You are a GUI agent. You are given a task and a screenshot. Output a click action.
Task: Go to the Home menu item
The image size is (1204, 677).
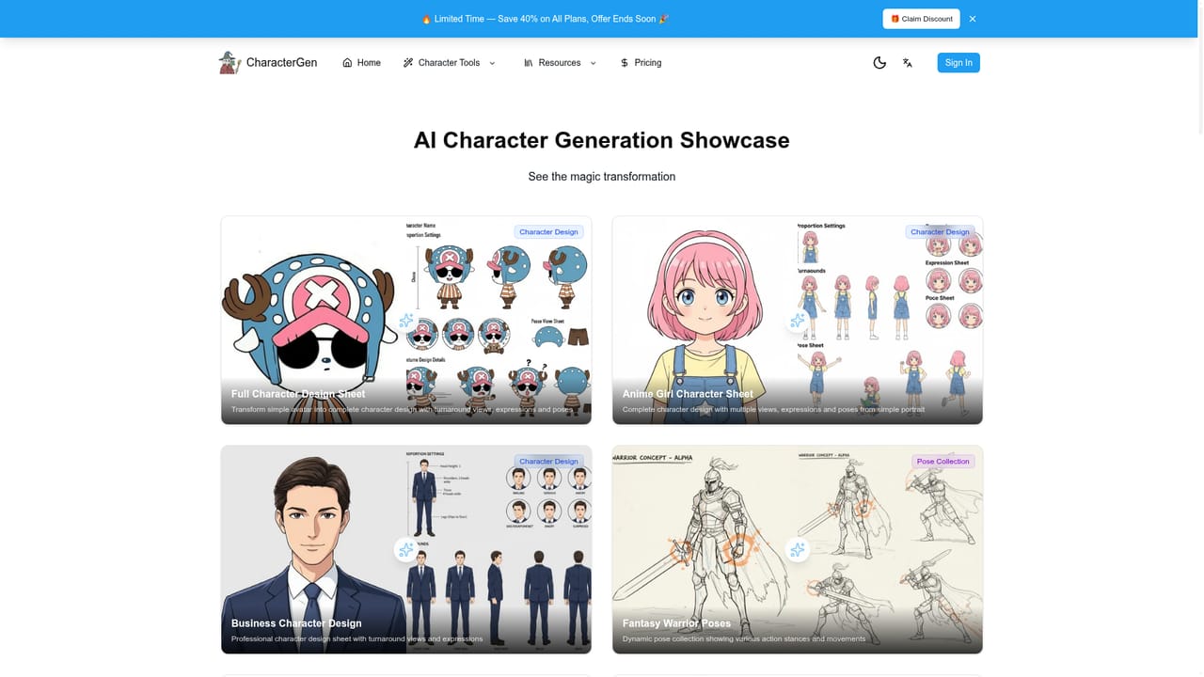tap(361, 63)
